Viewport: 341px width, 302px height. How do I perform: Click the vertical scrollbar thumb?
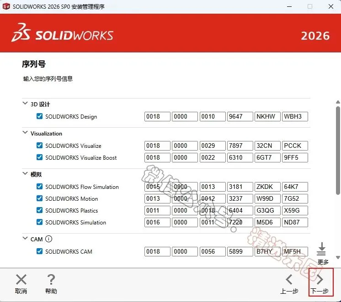338,151
